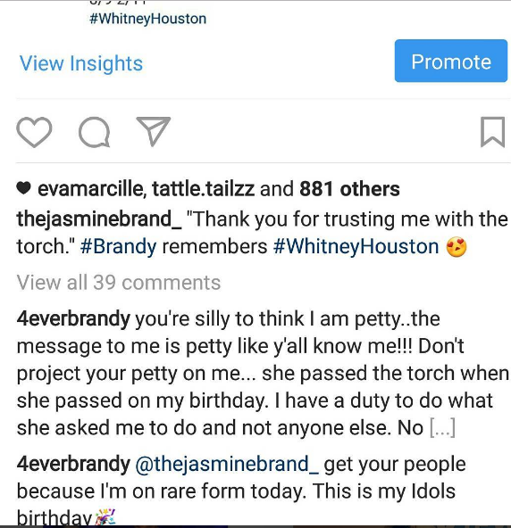
Task: Open the #WhitneyHouston hashtag at the top
Action: coord(148,19)
